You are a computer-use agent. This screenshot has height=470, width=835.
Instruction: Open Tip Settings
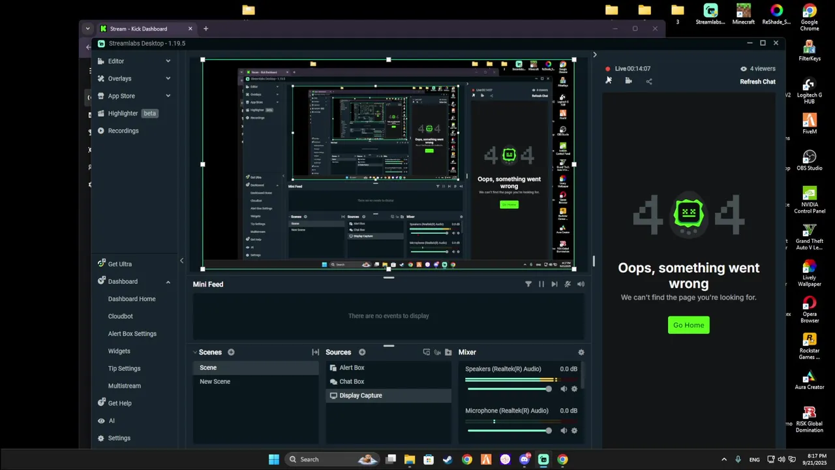(124, 369)
